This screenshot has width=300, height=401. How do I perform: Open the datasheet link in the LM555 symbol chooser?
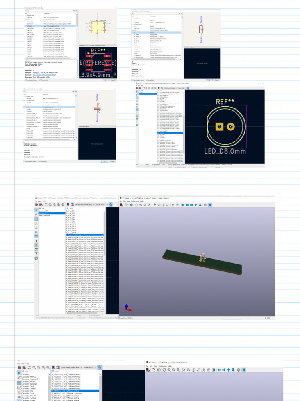click(44, 75)
